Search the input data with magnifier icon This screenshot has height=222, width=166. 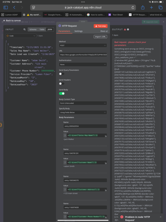pyautogui.click(x=25, y=30)
